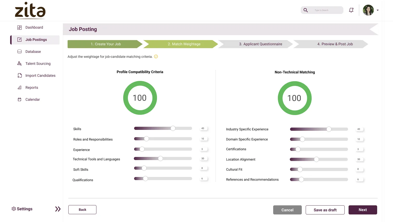Select Job Postings in sidebar

[x=35, y=40]
